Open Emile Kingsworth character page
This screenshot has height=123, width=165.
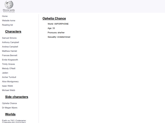(10, 60)
